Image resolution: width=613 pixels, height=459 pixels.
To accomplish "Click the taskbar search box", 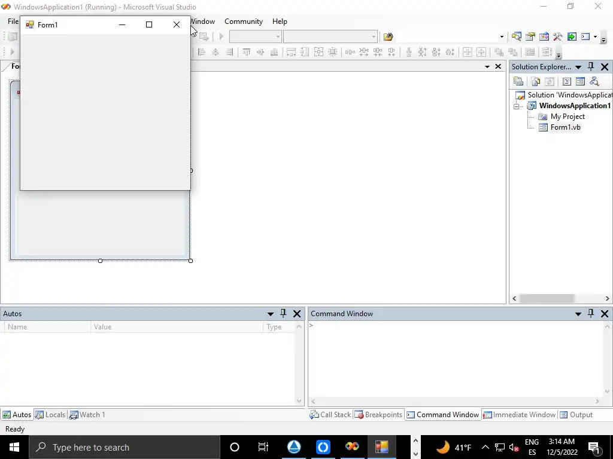I will (125, 447).
